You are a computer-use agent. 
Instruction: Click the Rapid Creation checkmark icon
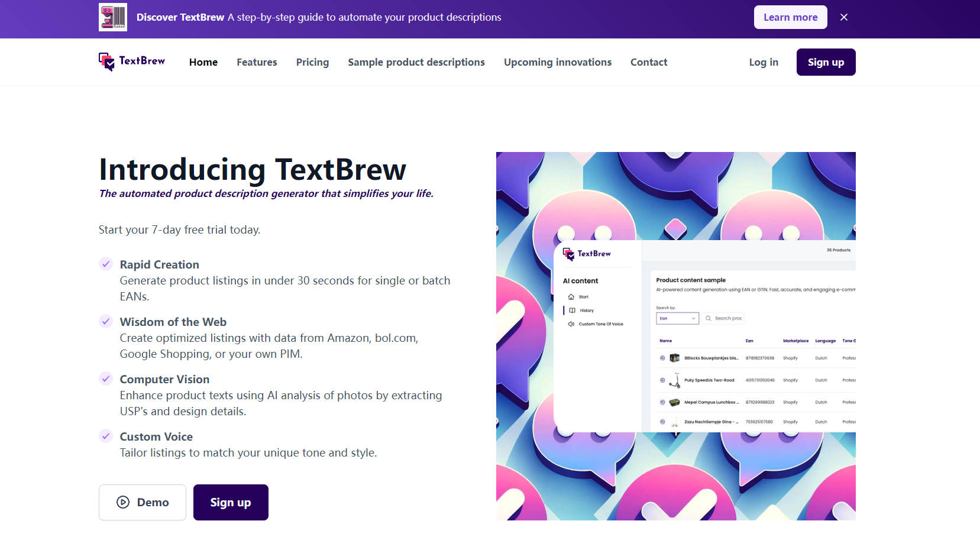point(106,264)
